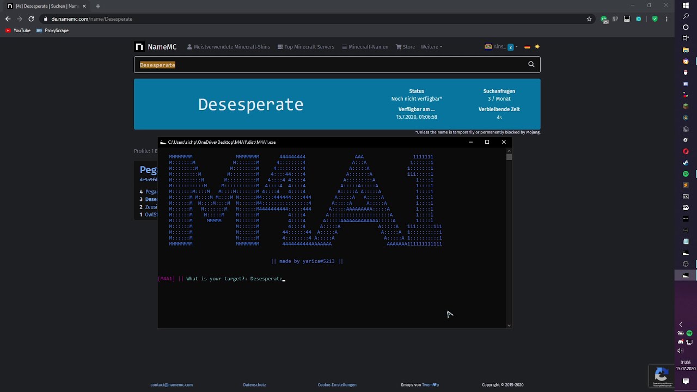Click the volume speaker tray icon
The height and width of the screenshot is (392, 697).
[x=680, y=351]
